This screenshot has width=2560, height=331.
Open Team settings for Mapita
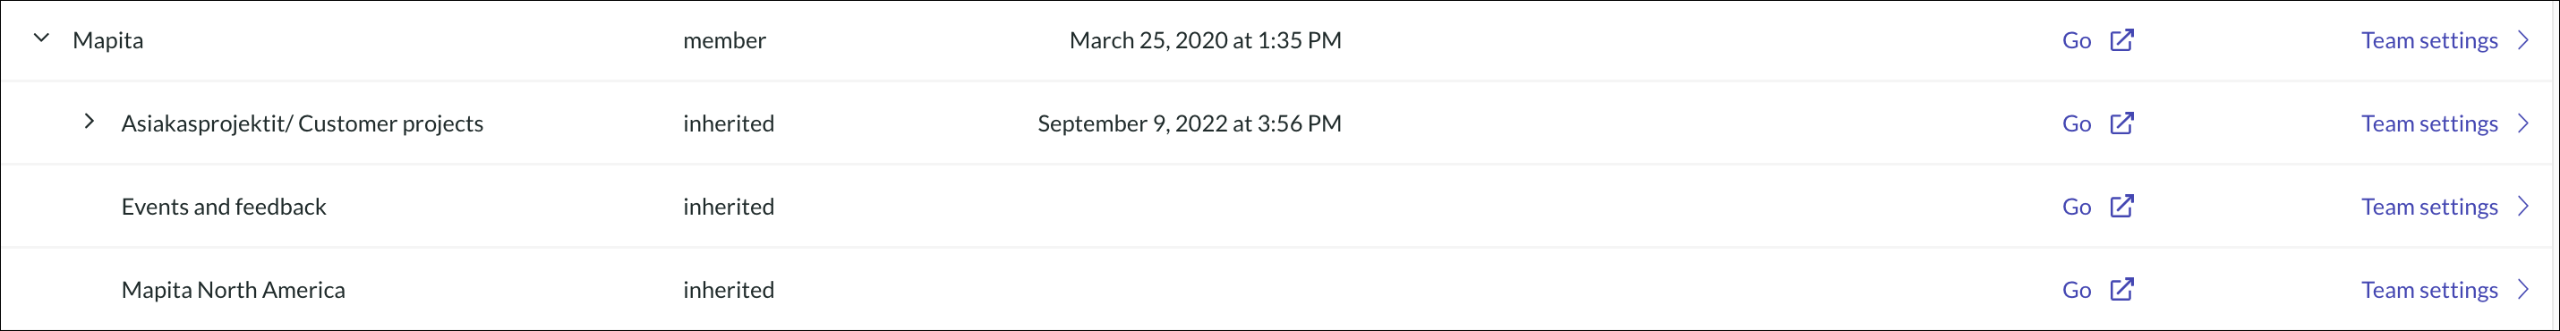2428,39
